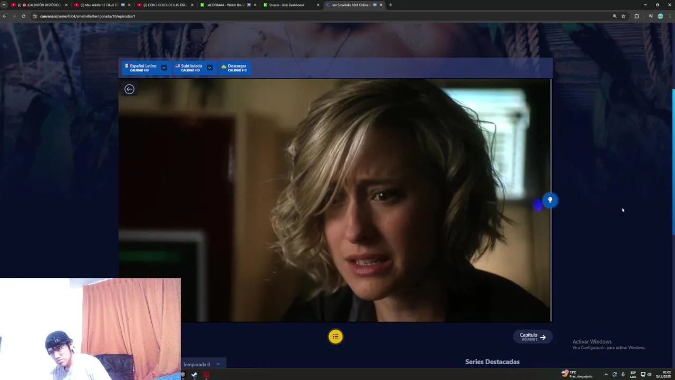Viewport: 675px width, 380px height.
Task: Open the browser profile avatar
Action: [660, 16]
